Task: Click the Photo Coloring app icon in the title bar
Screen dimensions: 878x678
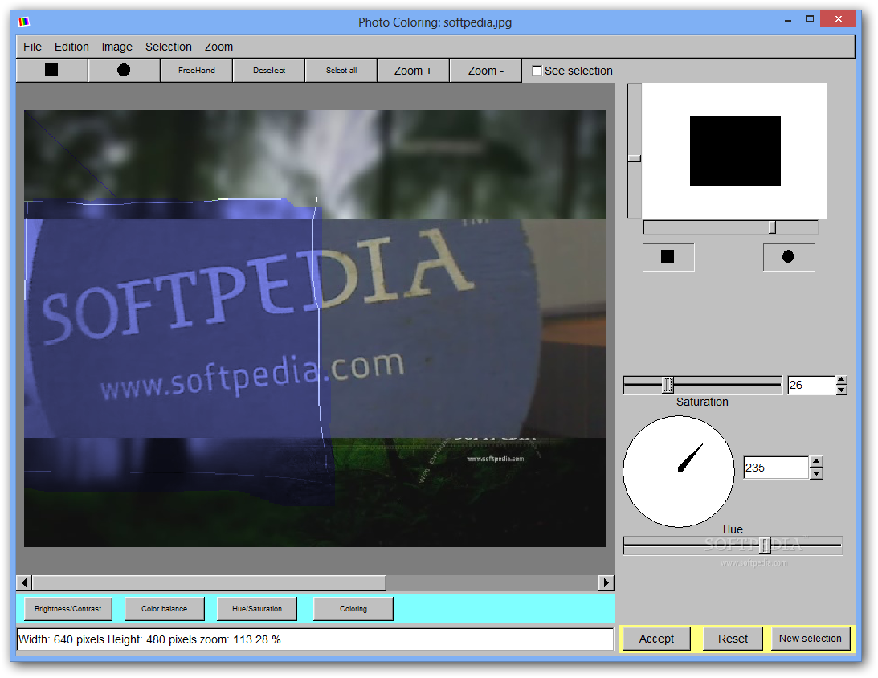Action: pyautogui.click(x=23, y=22)
